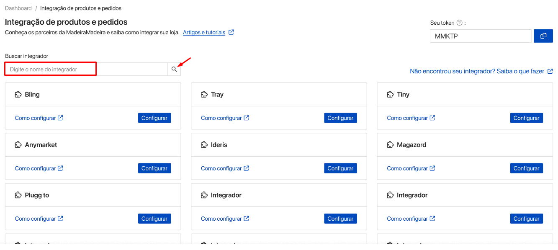
Task: Click the puzzle icon on the Magazord card
Action: pyautogui.click(x=390, y=145)
